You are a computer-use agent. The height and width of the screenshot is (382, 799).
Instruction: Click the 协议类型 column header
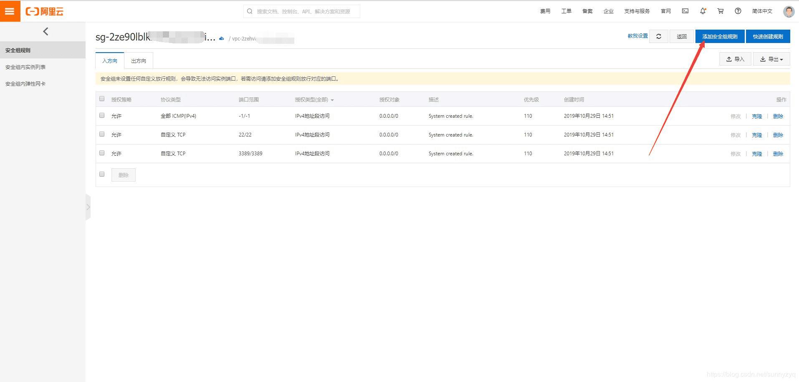pos(171,100)
